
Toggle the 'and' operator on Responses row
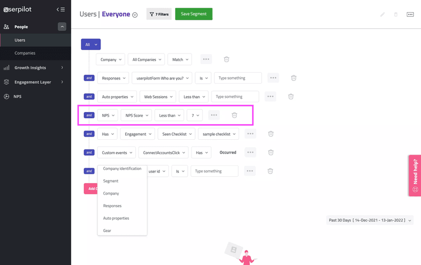click(89, 78)
